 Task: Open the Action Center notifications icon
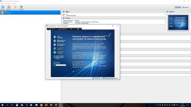(x=188, y=105)
